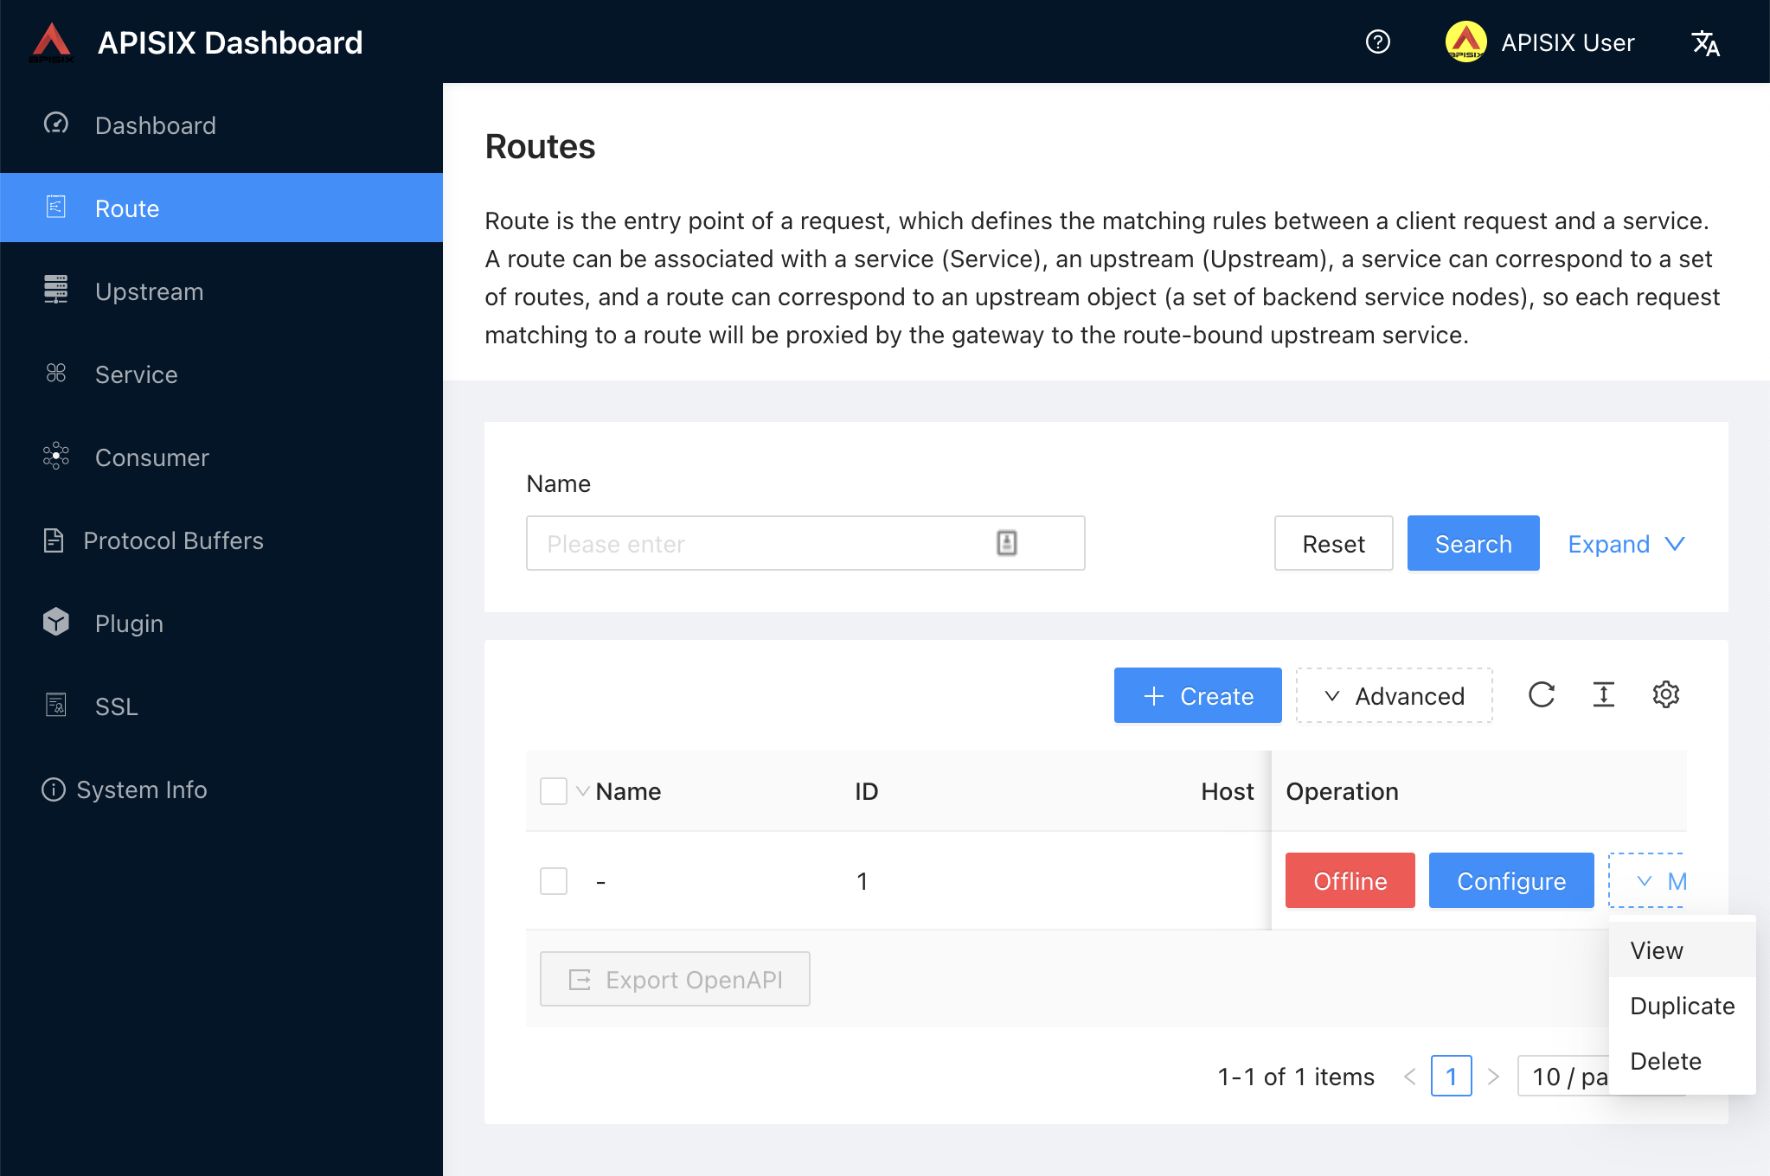Toggle the select-all checkbox in the table header

(x=554, y=791)
